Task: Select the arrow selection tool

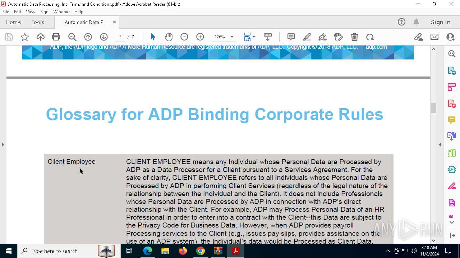Action: click(x=153, y=37)
